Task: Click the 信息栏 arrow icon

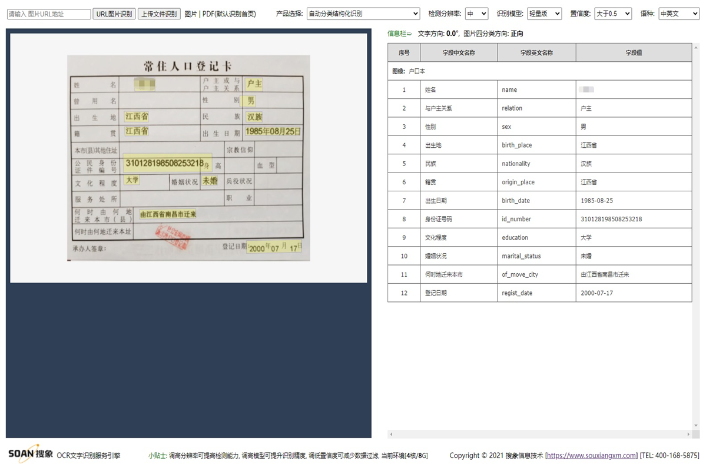Action: click(409, 34)
